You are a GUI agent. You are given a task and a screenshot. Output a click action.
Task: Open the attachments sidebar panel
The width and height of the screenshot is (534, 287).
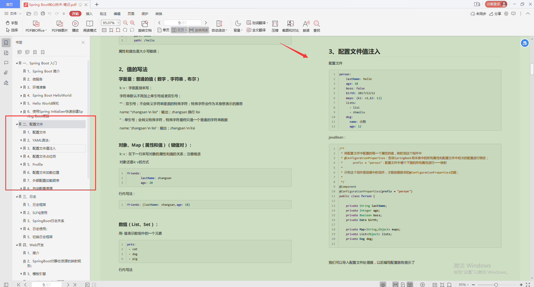pyautogui.click(x=6, y=73)
